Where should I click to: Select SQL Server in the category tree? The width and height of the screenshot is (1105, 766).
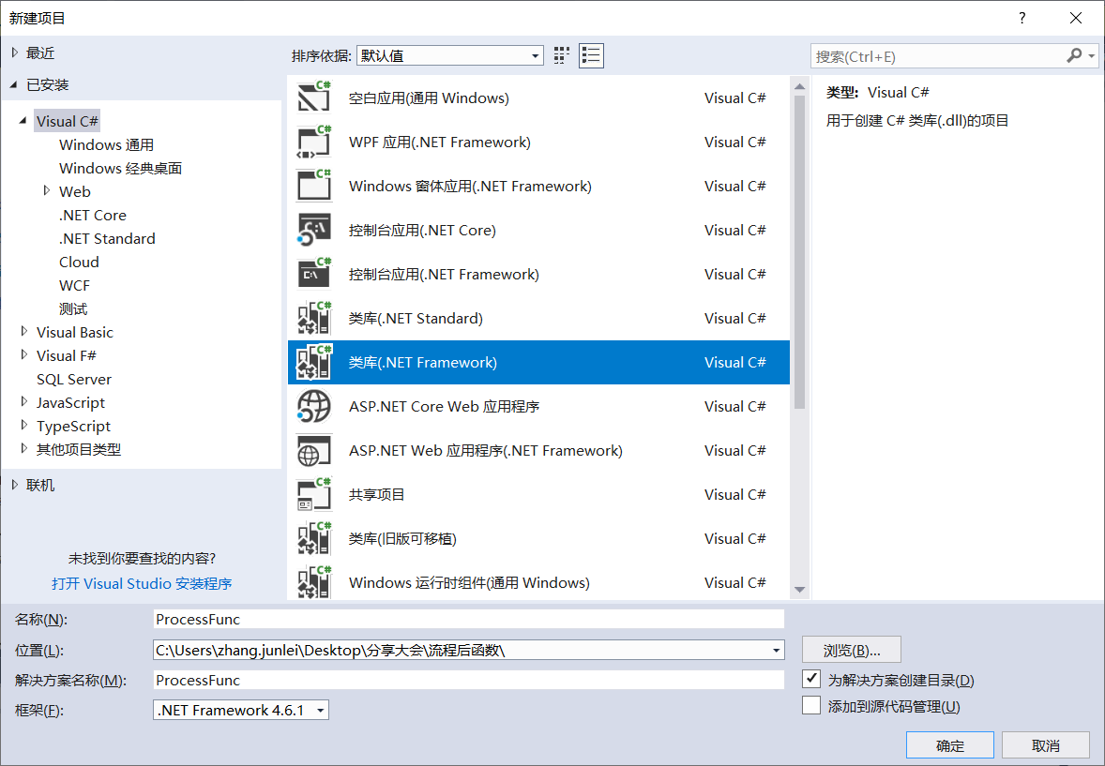tap(74, 379)
